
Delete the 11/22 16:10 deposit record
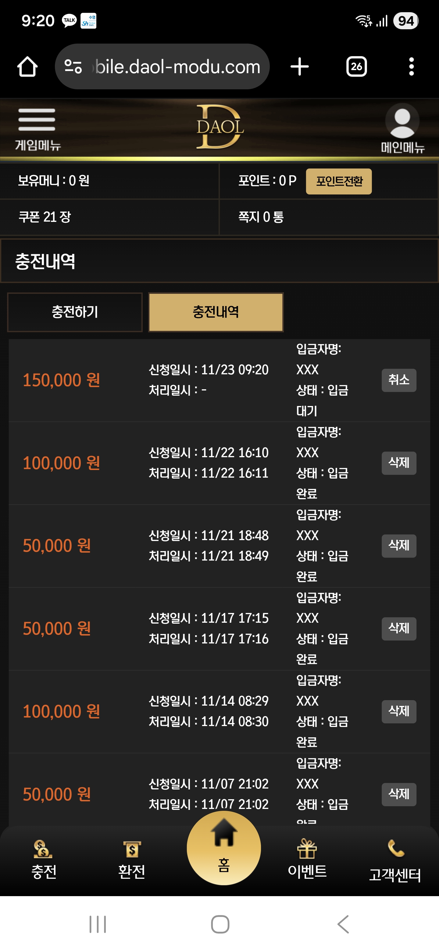point(399,463)
